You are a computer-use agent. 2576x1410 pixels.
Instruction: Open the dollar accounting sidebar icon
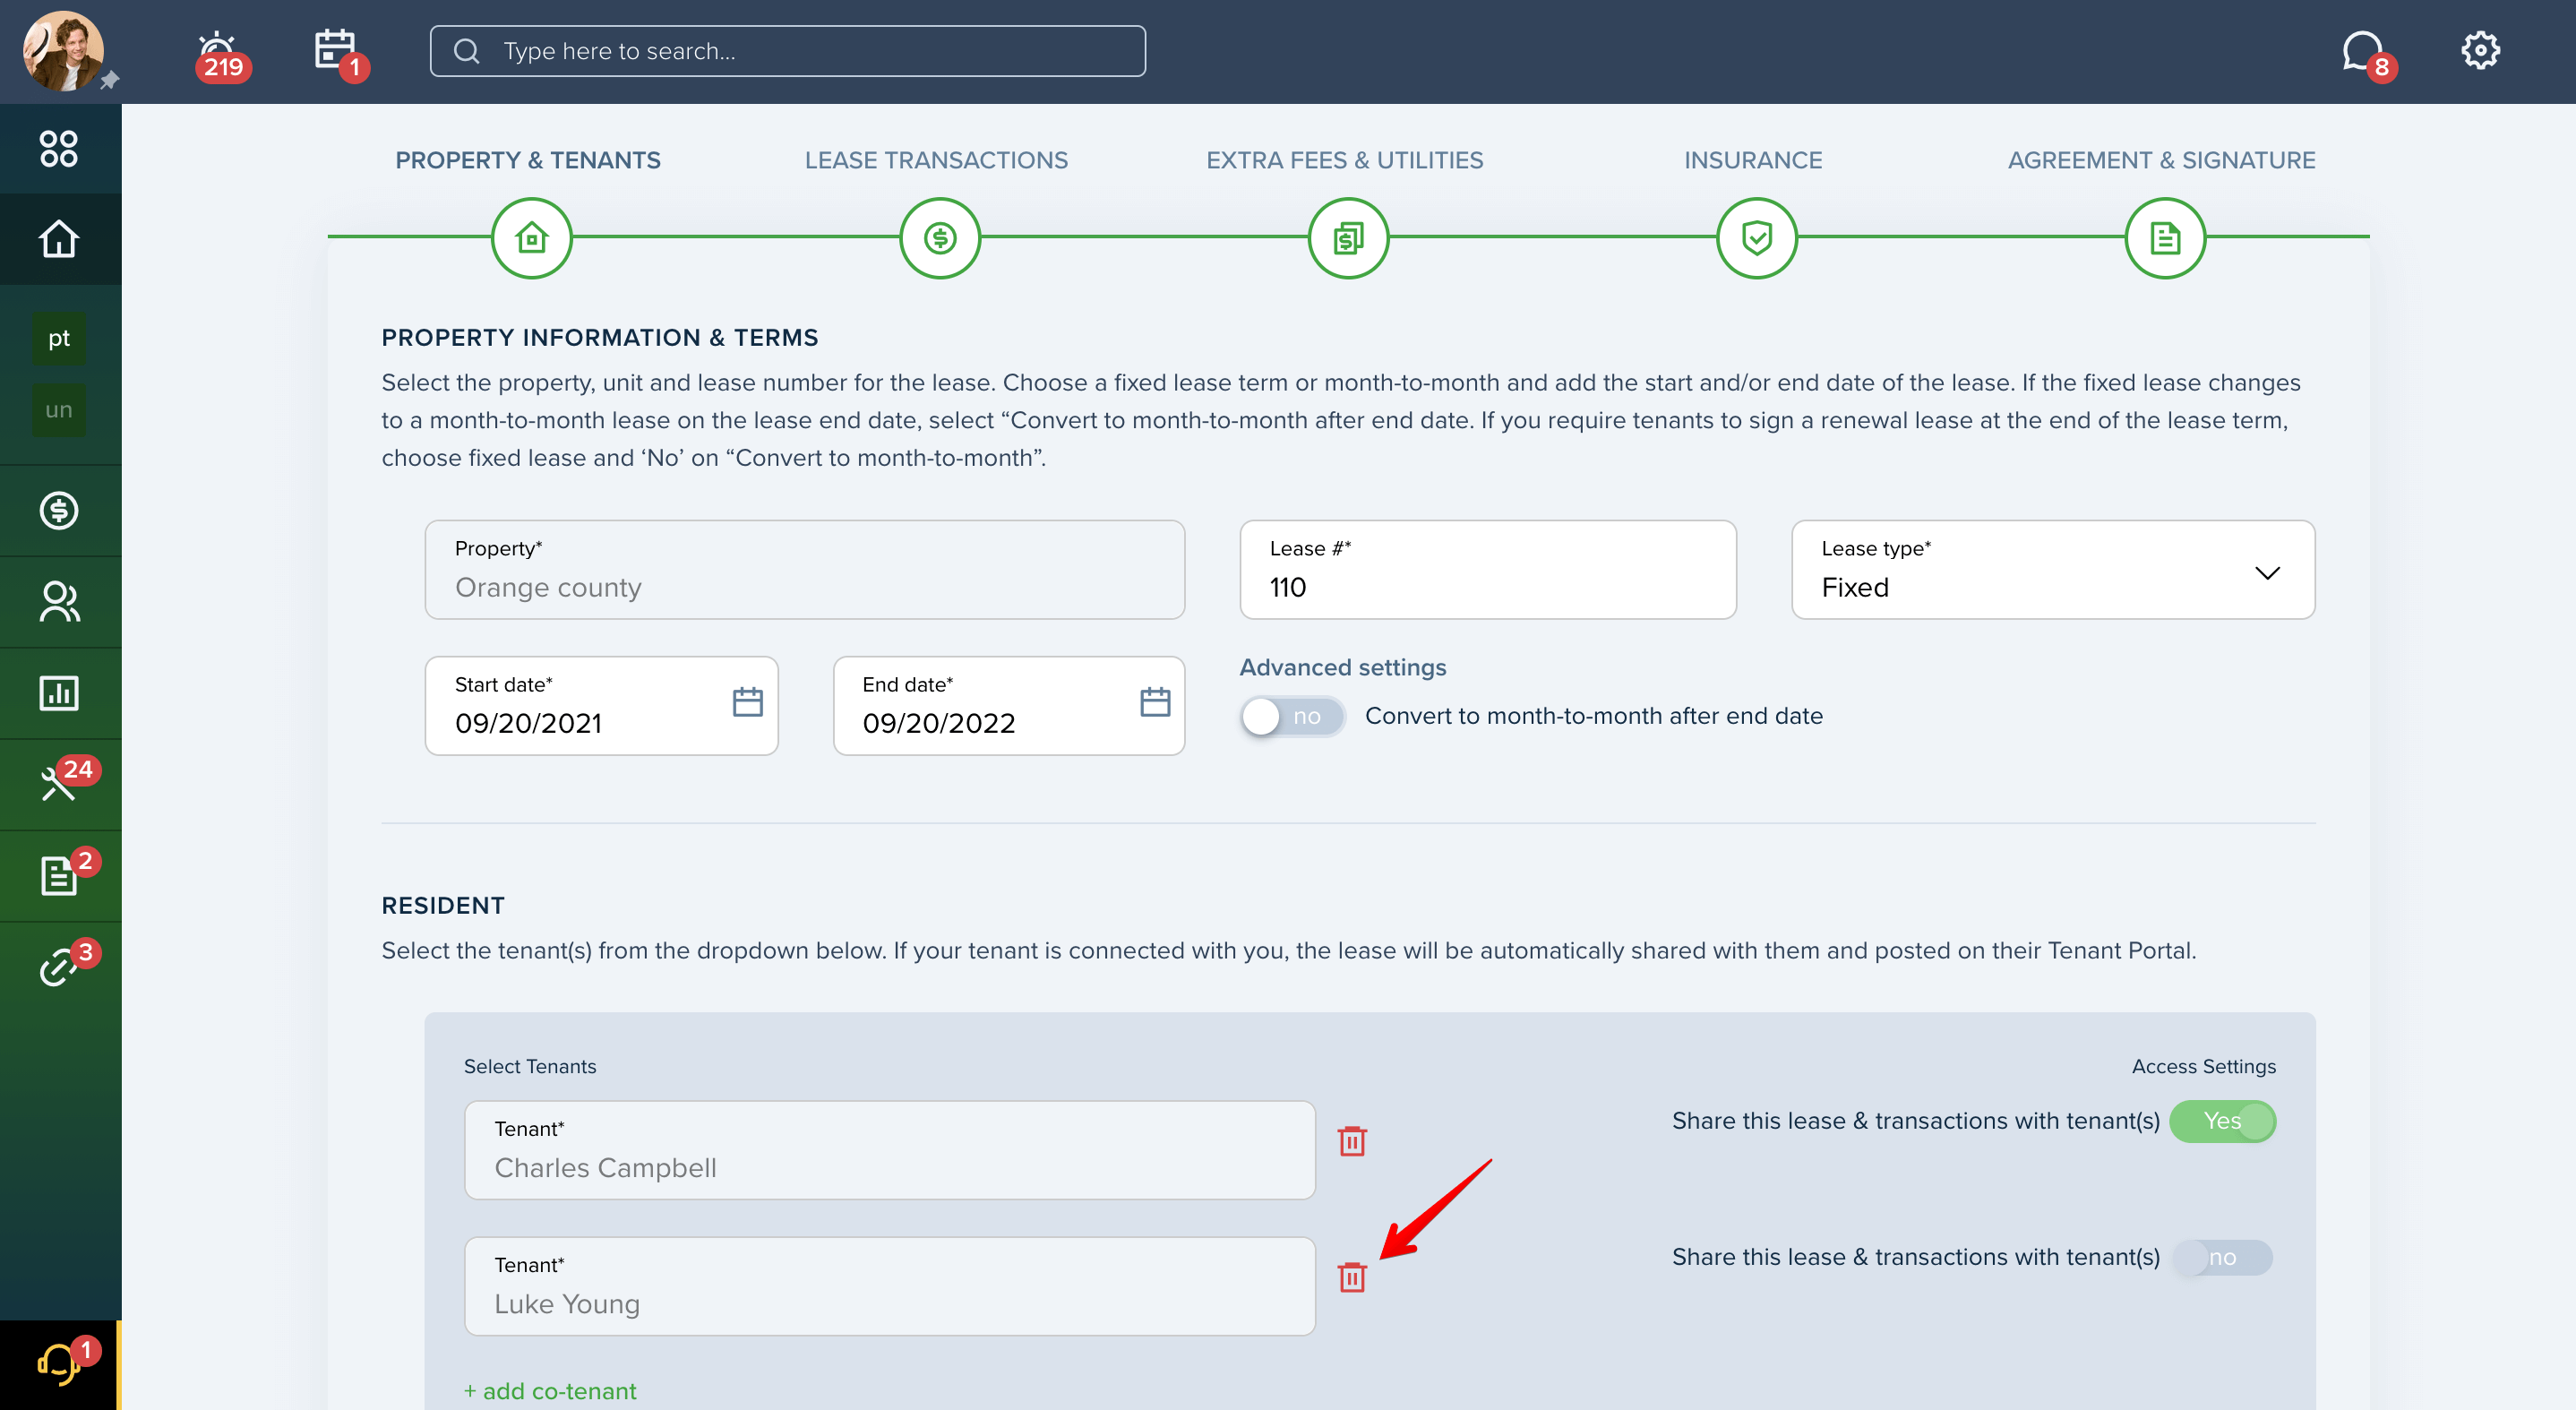[x=59, y=510]
